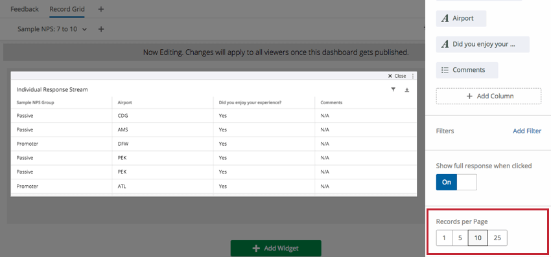The width and height of the screenshot is (551, 257).
Task: Click the text icon on Airport column
Action: 445,19
